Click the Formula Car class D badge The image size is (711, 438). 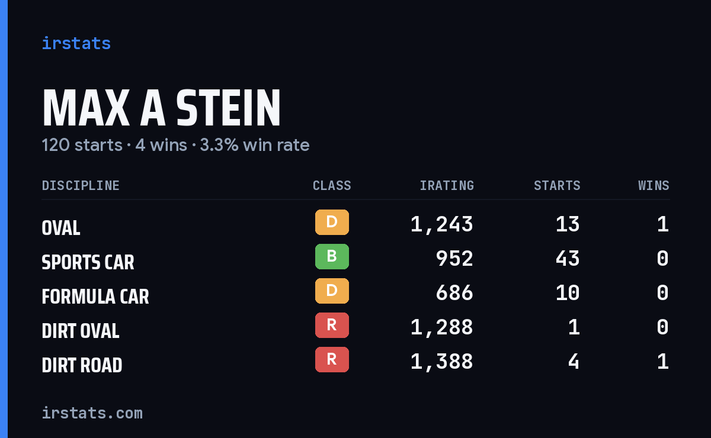[332, 291]
